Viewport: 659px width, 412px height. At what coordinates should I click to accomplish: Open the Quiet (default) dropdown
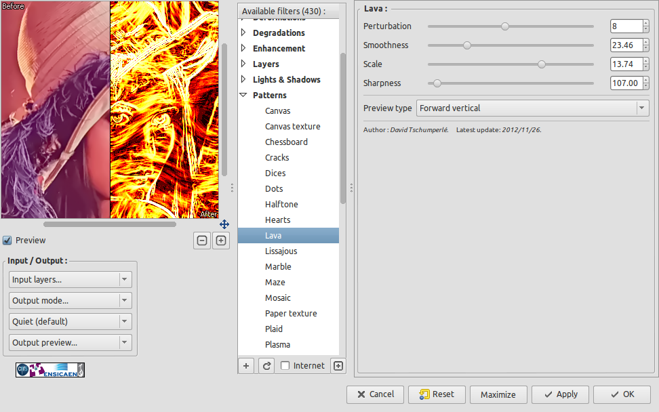70,322
